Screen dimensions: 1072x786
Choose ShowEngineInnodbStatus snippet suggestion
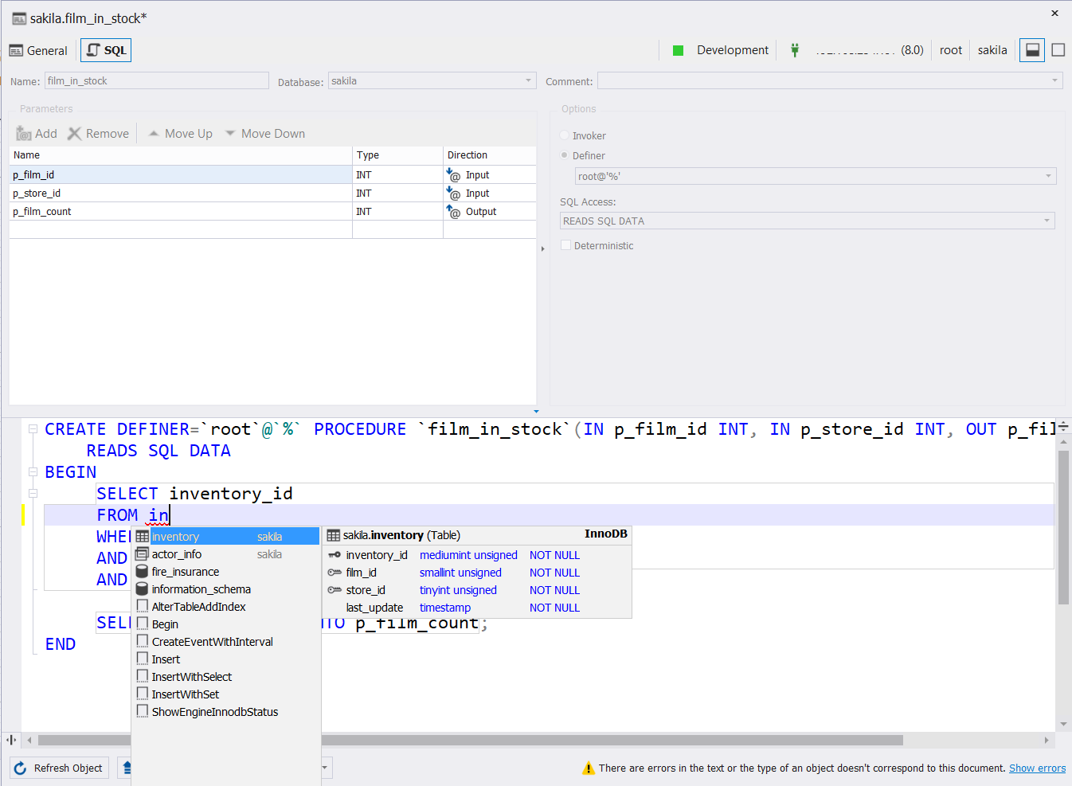pos(227,712)
